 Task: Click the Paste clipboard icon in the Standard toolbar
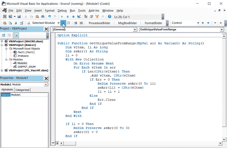tap(37, 16)
